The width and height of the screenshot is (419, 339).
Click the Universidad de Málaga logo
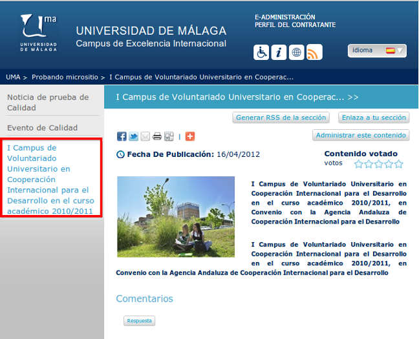39,33
